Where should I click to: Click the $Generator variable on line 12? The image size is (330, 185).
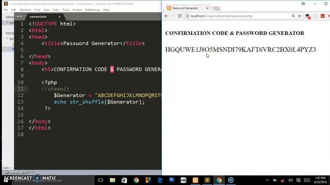tap(70, 95)
